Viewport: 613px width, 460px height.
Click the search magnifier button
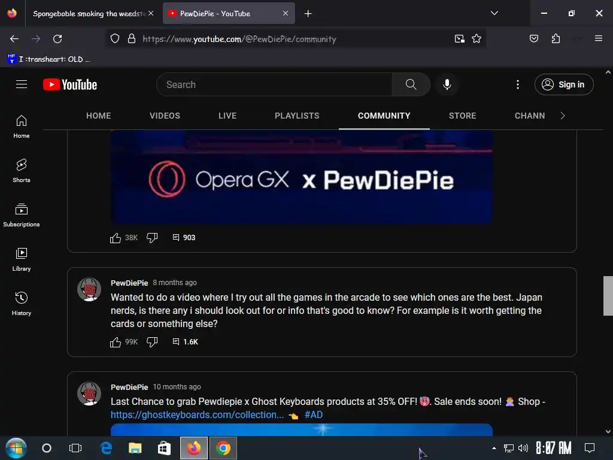tap(411, 84)
